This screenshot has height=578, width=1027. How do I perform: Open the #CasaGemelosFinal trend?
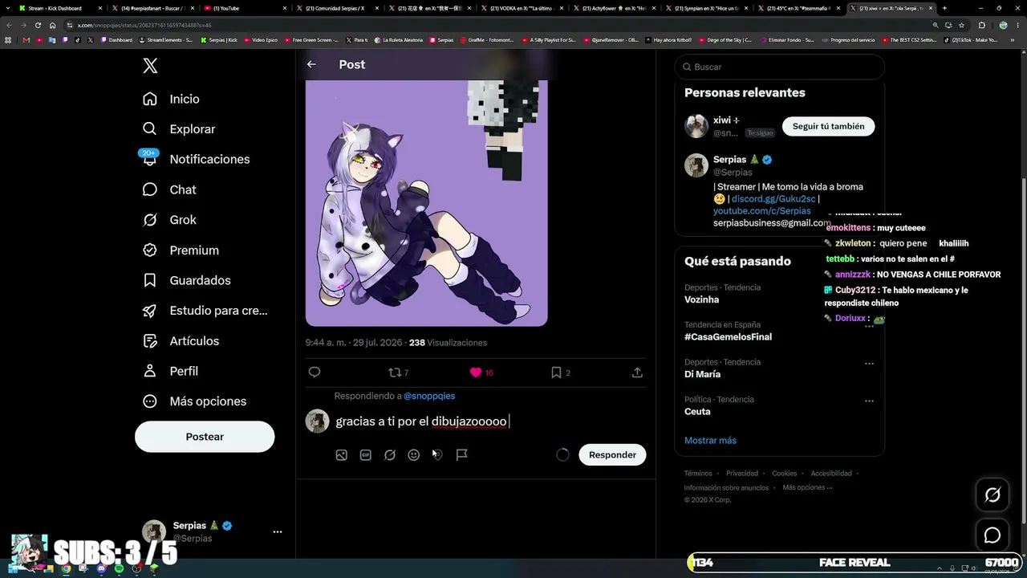coord(728,337)
